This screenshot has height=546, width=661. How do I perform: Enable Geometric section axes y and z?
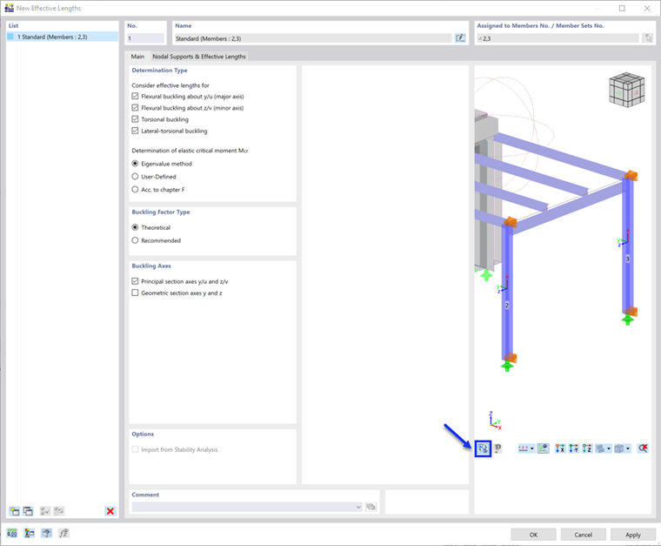(135, 293)
